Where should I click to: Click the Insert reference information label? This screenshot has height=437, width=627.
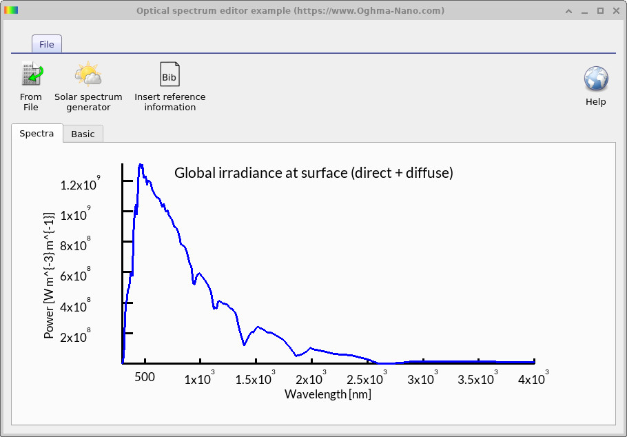[169, 102]
